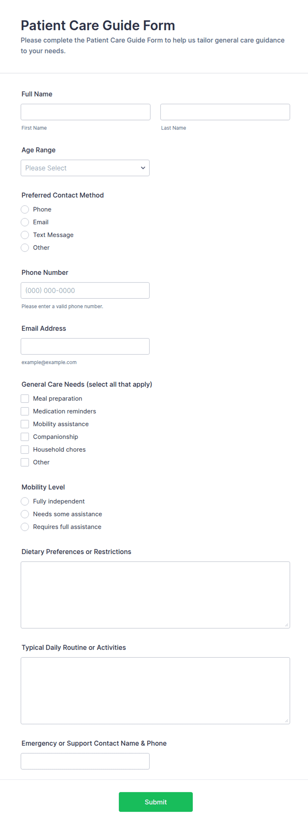
Task: Choose Needs some assistance option
Action: [25, 514]
